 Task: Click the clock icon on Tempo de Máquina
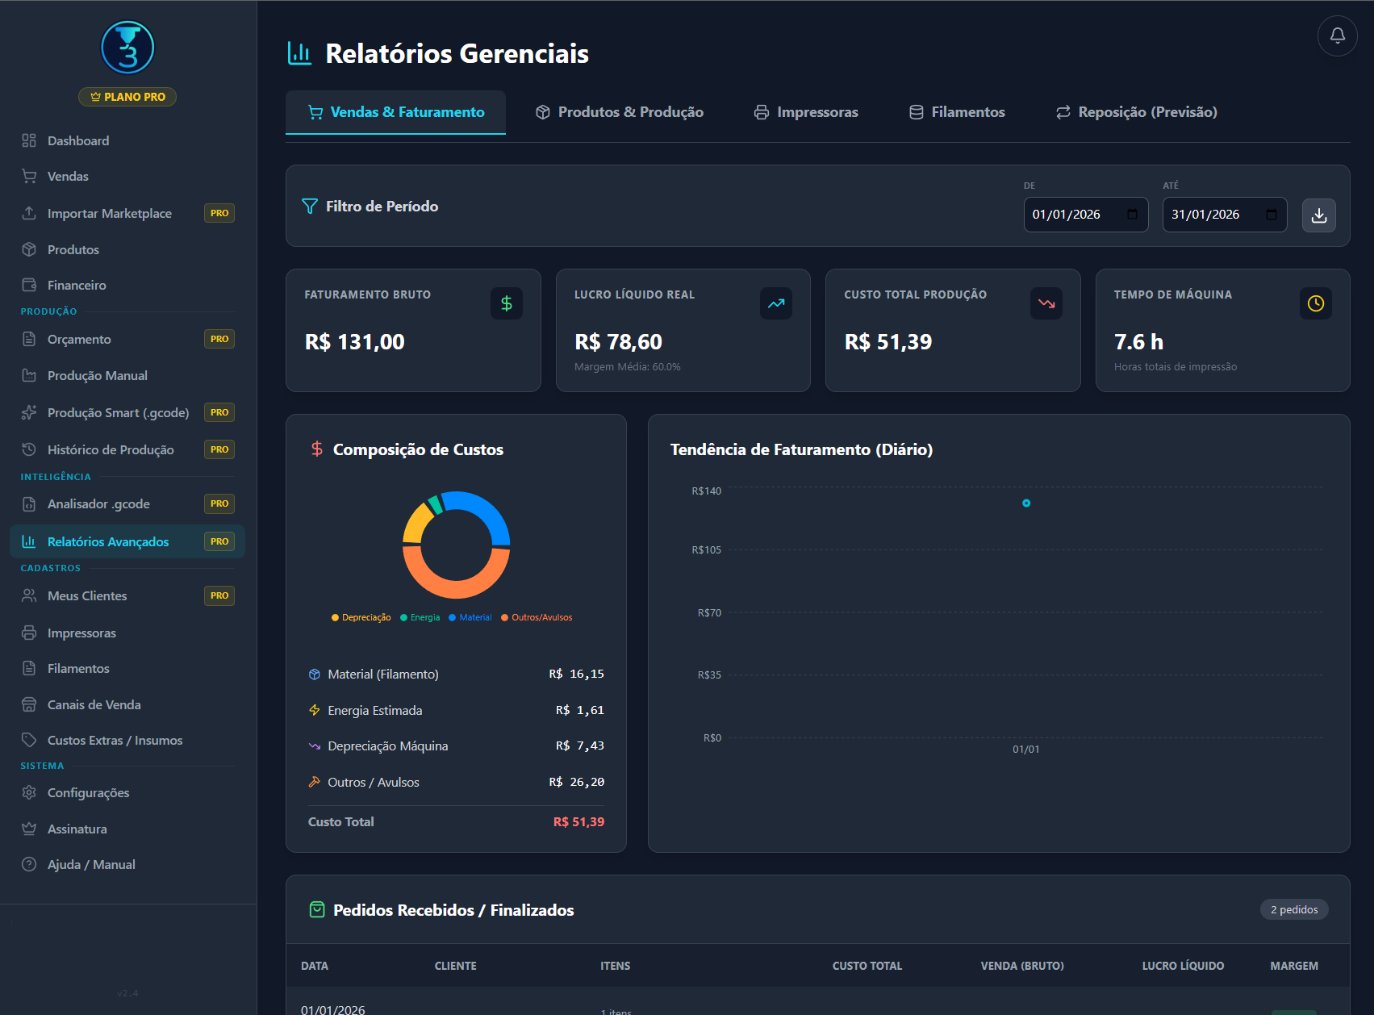[1315, 303]
